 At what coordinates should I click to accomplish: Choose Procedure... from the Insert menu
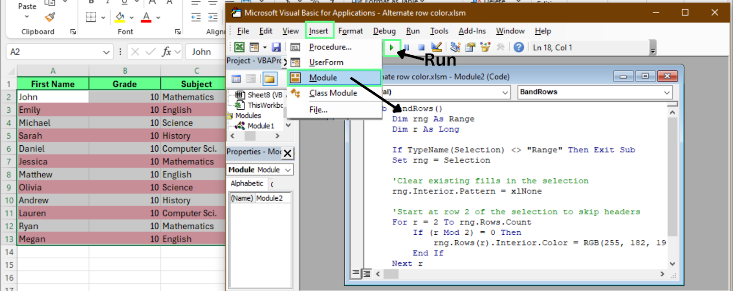click(x=334, y=47)
